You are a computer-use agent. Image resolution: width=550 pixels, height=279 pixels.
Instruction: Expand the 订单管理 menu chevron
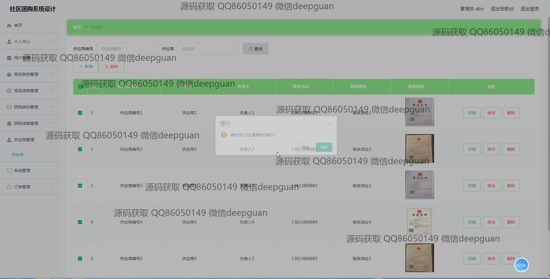click(53, 187)
